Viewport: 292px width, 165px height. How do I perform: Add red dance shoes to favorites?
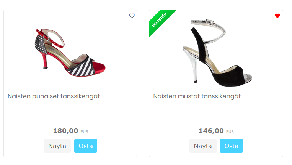point(132,16)
